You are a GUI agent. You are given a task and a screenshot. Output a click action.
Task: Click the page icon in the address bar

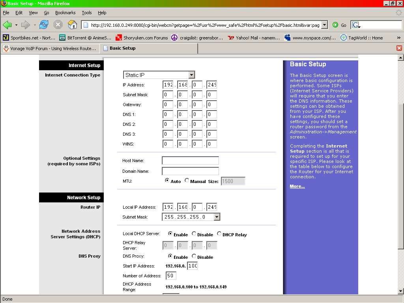click(86, 25)
